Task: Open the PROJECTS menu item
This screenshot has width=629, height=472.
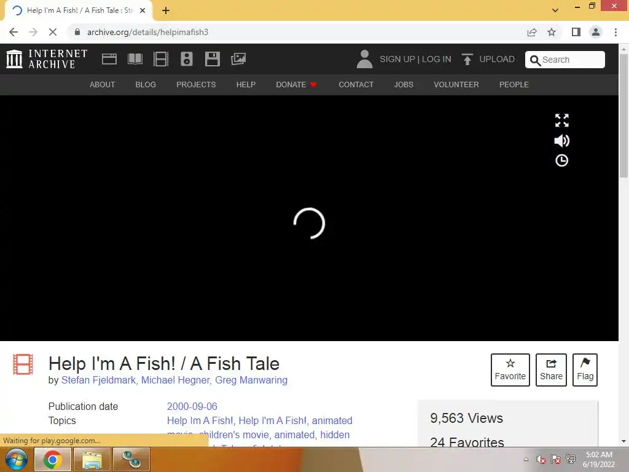Action: point(196,85)
